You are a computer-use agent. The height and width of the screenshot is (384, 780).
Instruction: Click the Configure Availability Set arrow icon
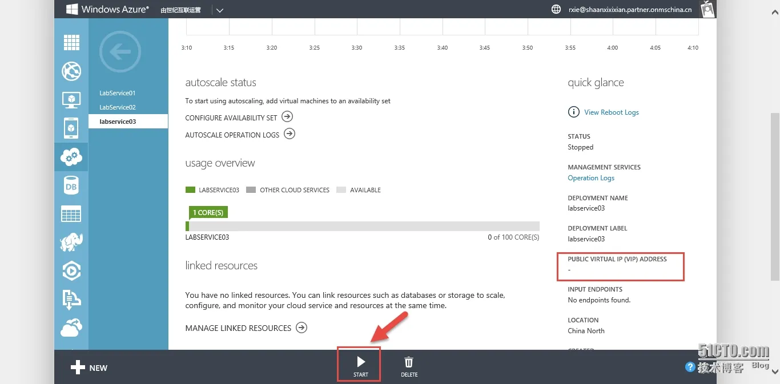(288, 117)
